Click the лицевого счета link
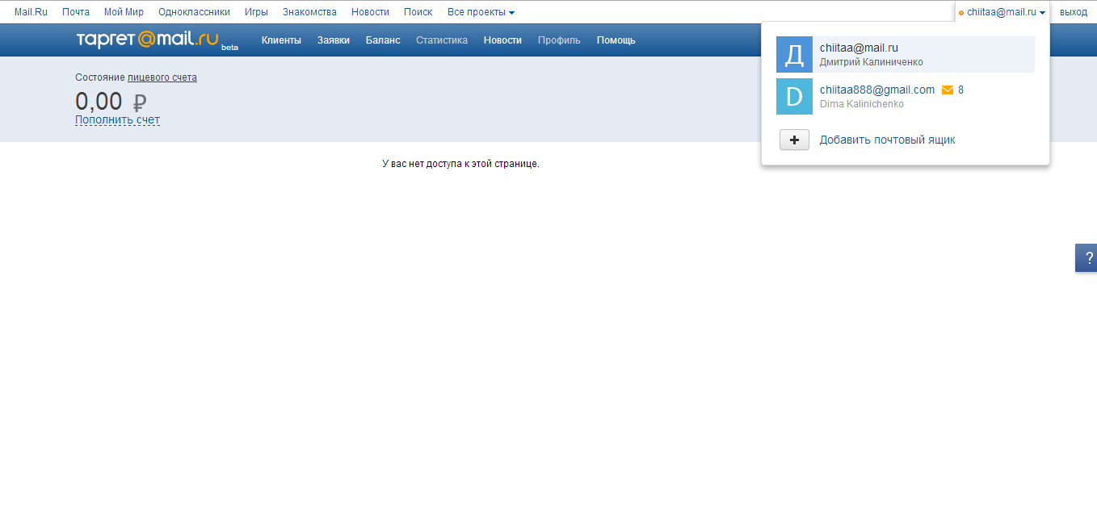Viewport: 1097px width, 514px height. click(x=162, y=77)
